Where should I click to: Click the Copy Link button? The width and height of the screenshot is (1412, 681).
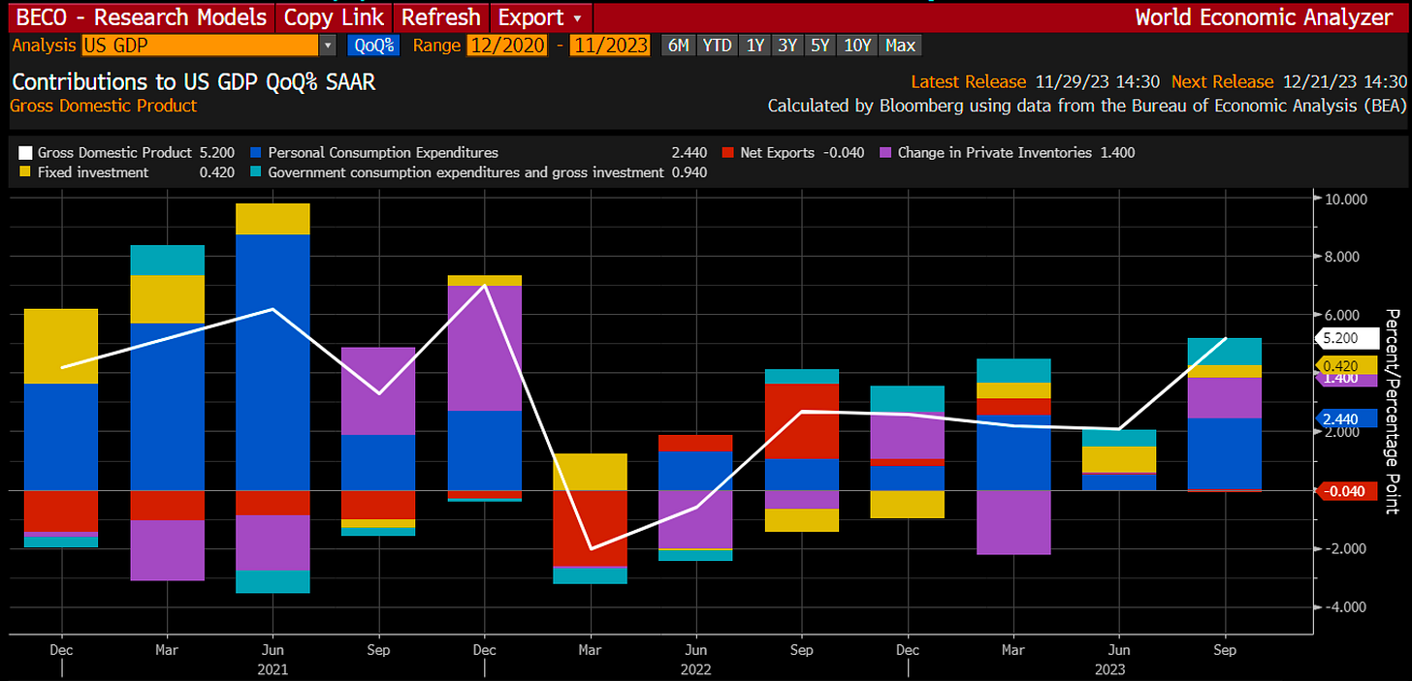(x=335, y=17)
